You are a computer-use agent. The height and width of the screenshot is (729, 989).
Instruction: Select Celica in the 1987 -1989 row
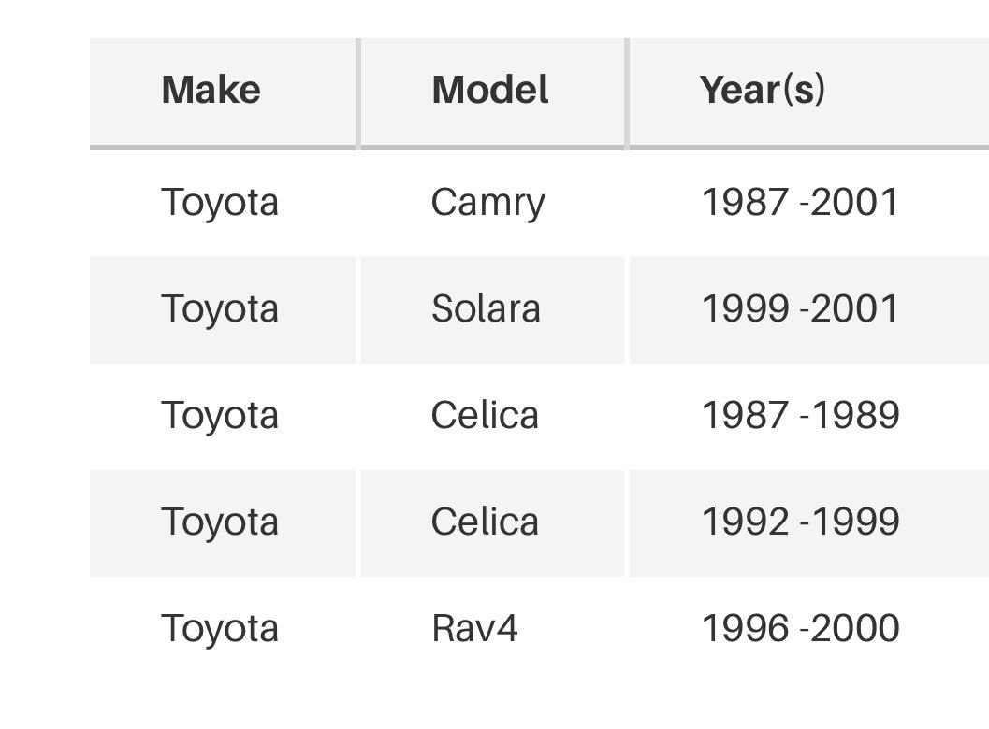click(x=485, y=415)
